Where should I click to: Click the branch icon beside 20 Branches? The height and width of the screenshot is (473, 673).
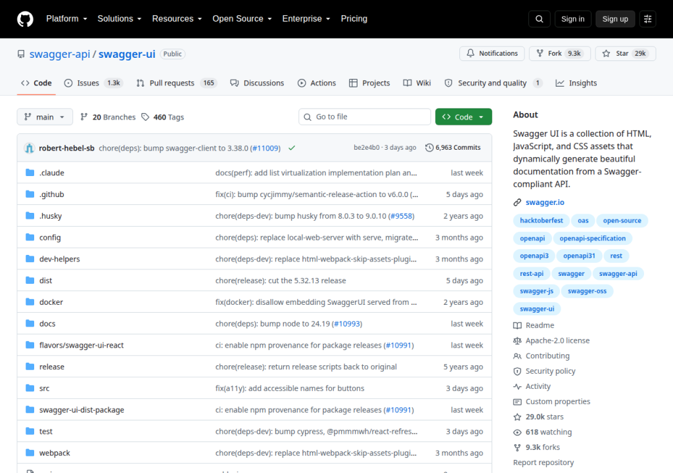click(x=84, y=117)
